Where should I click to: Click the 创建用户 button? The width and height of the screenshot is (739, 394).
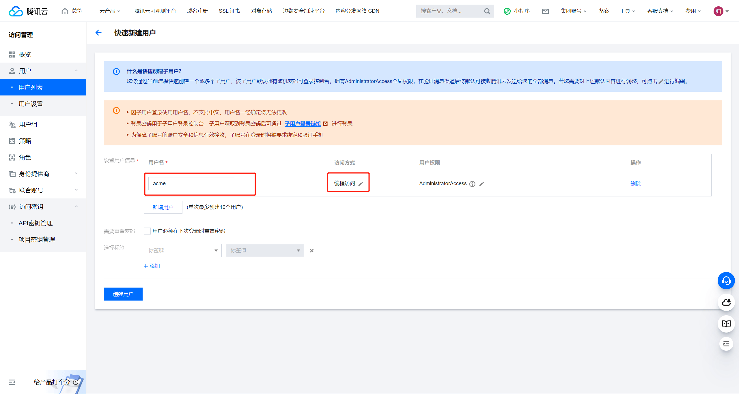[x=123, y=294]
